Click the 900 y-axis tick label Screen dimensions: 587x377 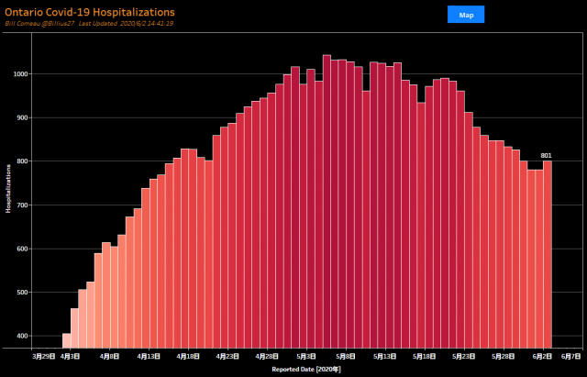coord(23,118)
